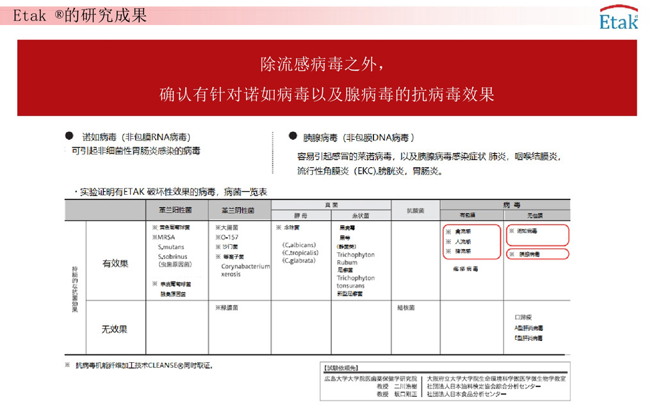Click the '抗酸菌' column header
The height and width of the screenshot is (407, 656).
pos(415,211)
